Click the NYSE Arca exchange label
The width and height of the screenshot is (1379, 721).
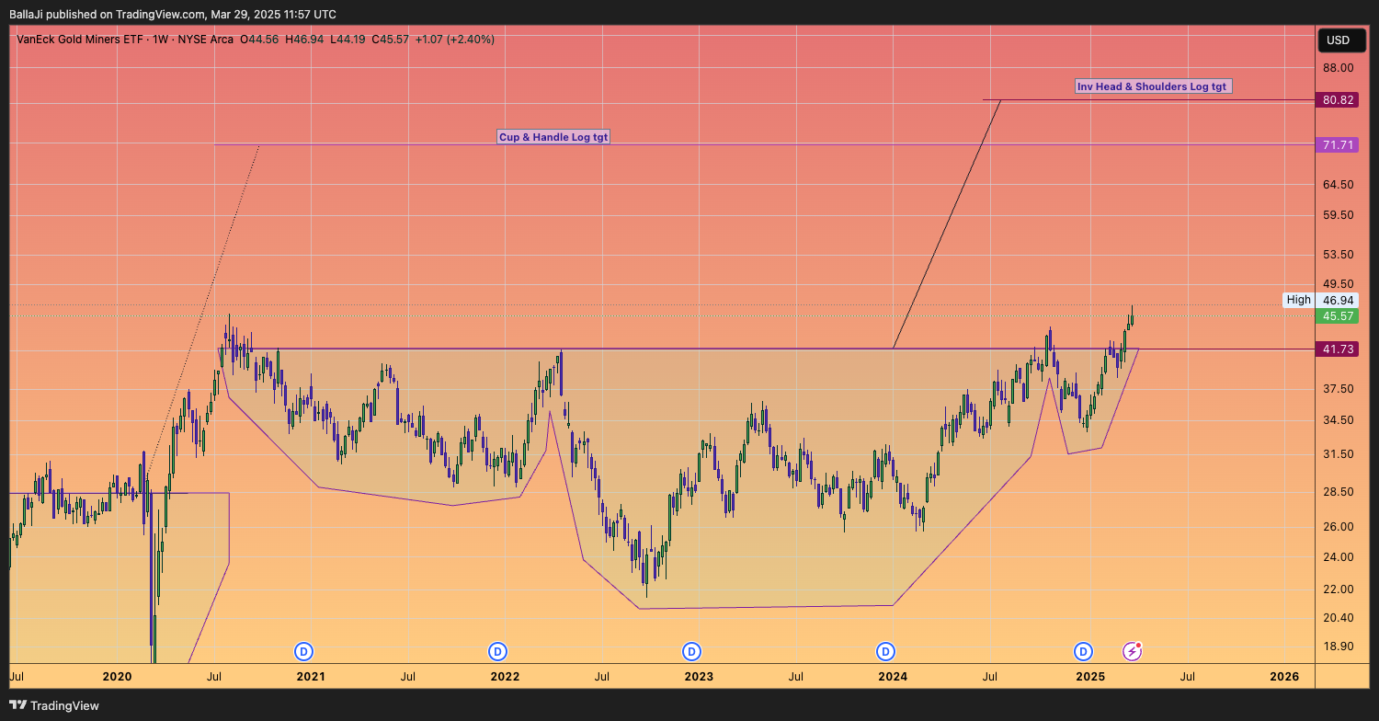click(206, 40)
